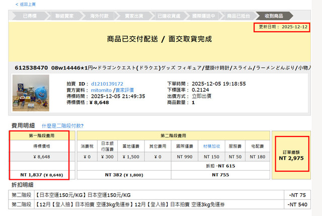Click the NT 382 (¥ 1,800) subtotal
The image size is (322, 216).
(x=124, y=175)
